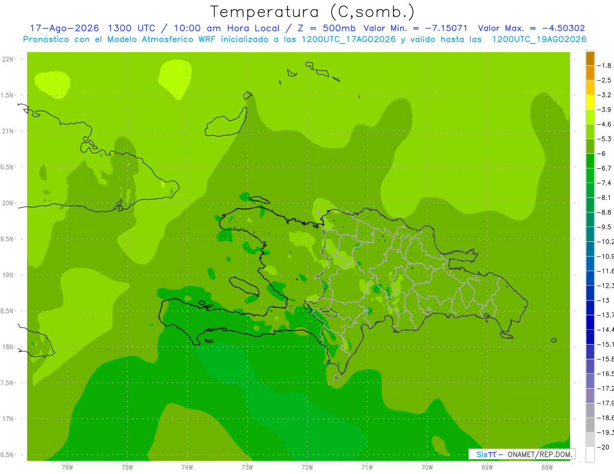Click the "70W" longitude label

click(x=427, y=467)
